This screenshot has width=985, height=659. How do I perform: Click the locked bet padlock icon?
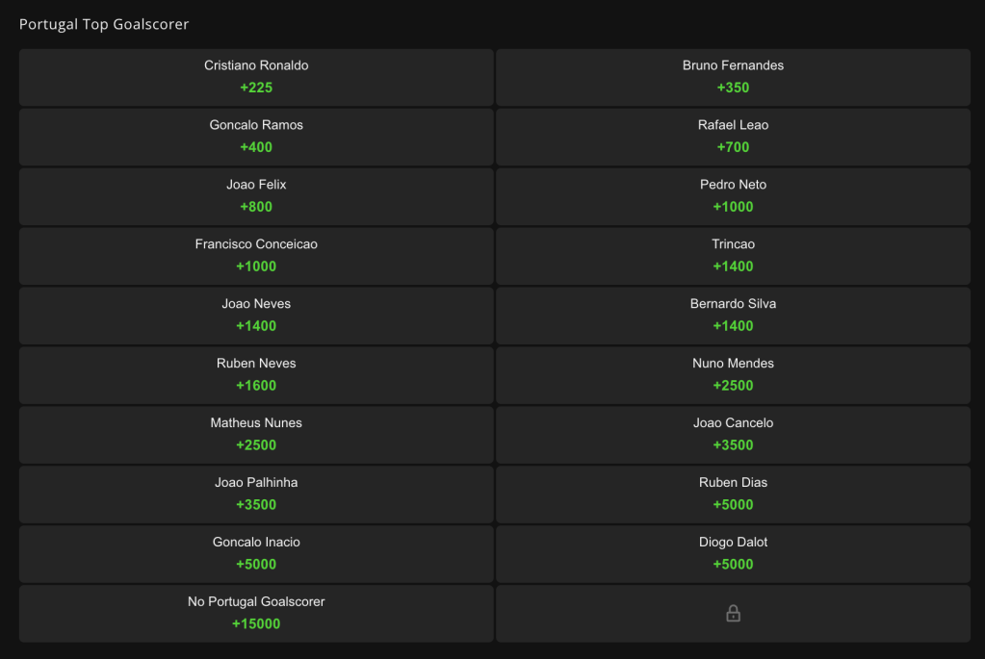point(733,613)
